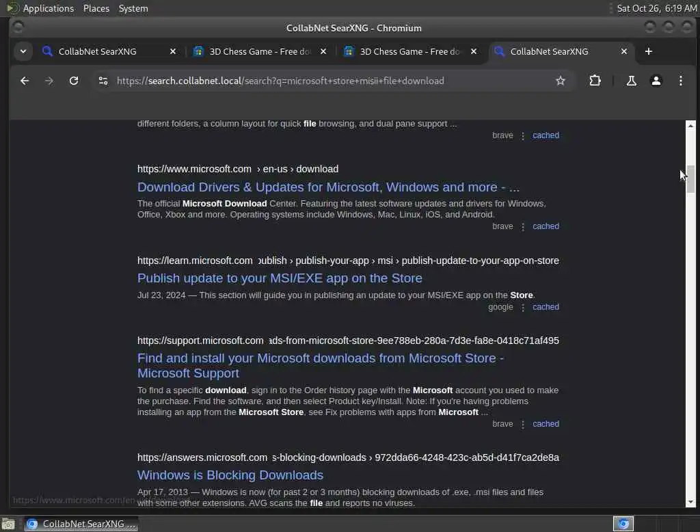Open Chrome Labs flask icon
Image resolution: width=700 pixels, height=532 pixels.
[x=631, y=81]
